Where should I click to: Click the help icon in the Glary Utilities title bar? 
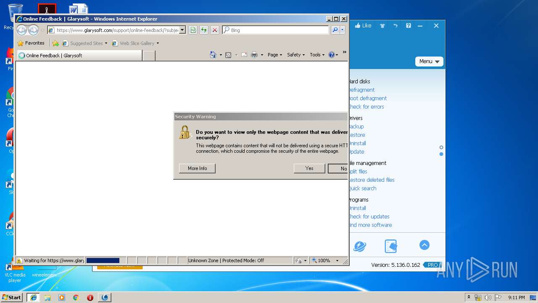coord(408,26)
